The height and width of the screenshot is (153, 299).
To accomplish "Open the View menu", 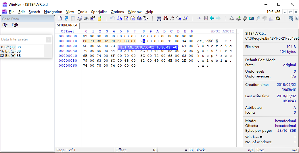I will click(x=70, y=11).
